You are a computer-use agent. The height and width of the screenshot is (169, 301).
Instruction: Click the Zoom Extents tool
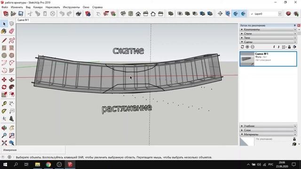point(4,143)
